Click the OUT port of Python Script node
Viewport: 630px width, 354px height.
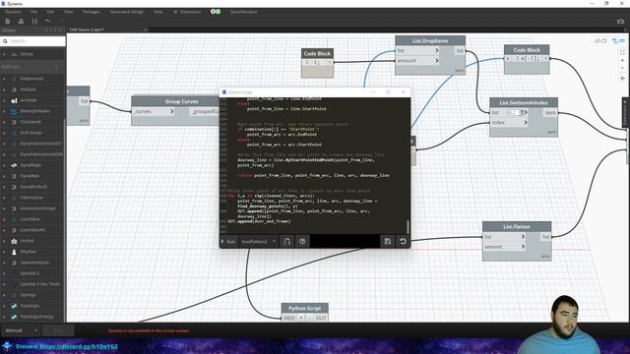[x=321, y=318]
